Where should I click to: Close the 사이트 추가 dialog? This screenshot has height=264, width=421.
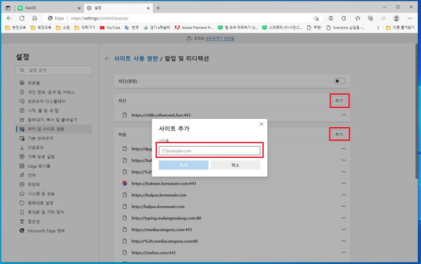[x=262, y=124]
